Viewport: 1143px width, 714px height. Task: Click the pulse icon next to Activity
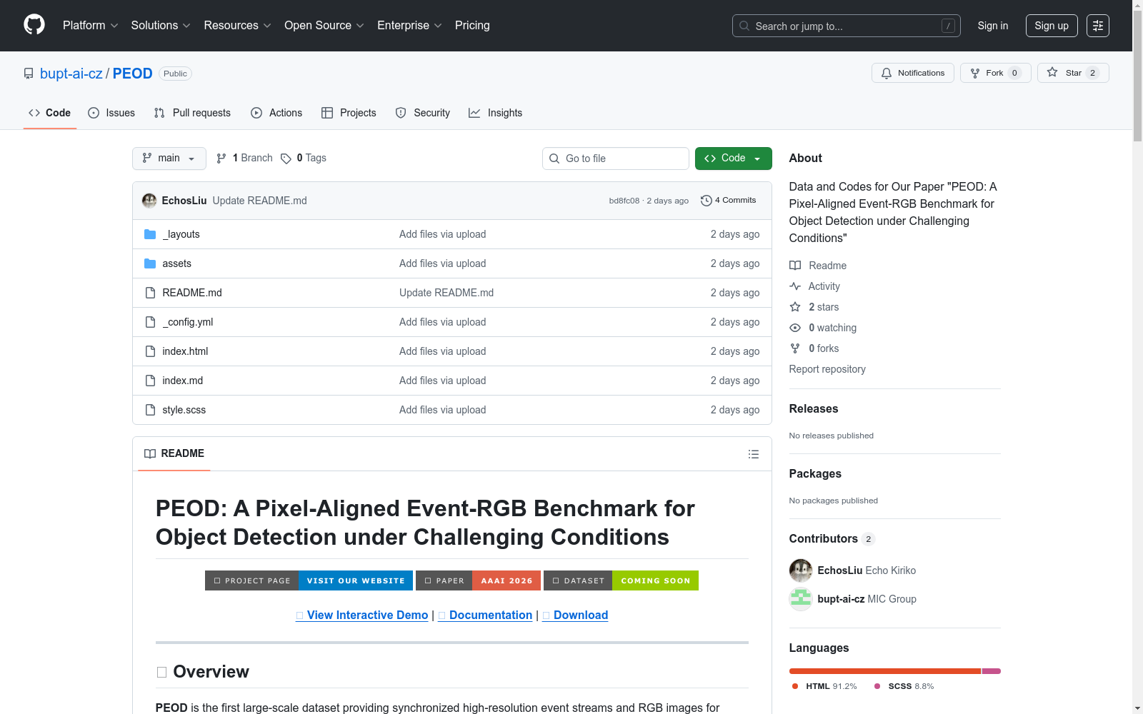click(x=795, y=286)
